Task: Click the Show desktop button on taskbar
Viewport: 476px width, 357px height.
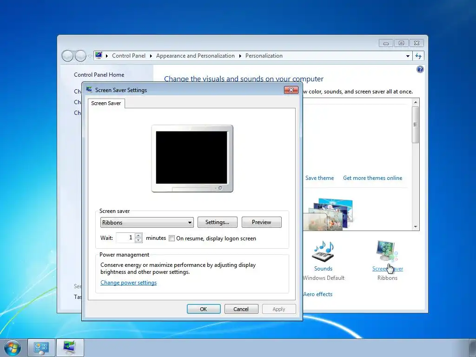Action: 472,348
